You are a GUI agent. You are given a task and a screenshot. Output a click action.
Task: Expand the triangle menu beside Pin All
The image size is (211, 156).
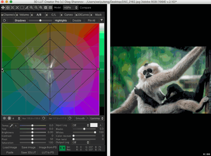click(102, 20)
